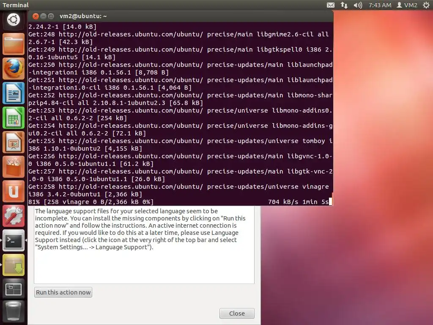Launch Firefox web browser from launcher
The height and width of the screenshot is (325, 433).
(x=13, y=69)
